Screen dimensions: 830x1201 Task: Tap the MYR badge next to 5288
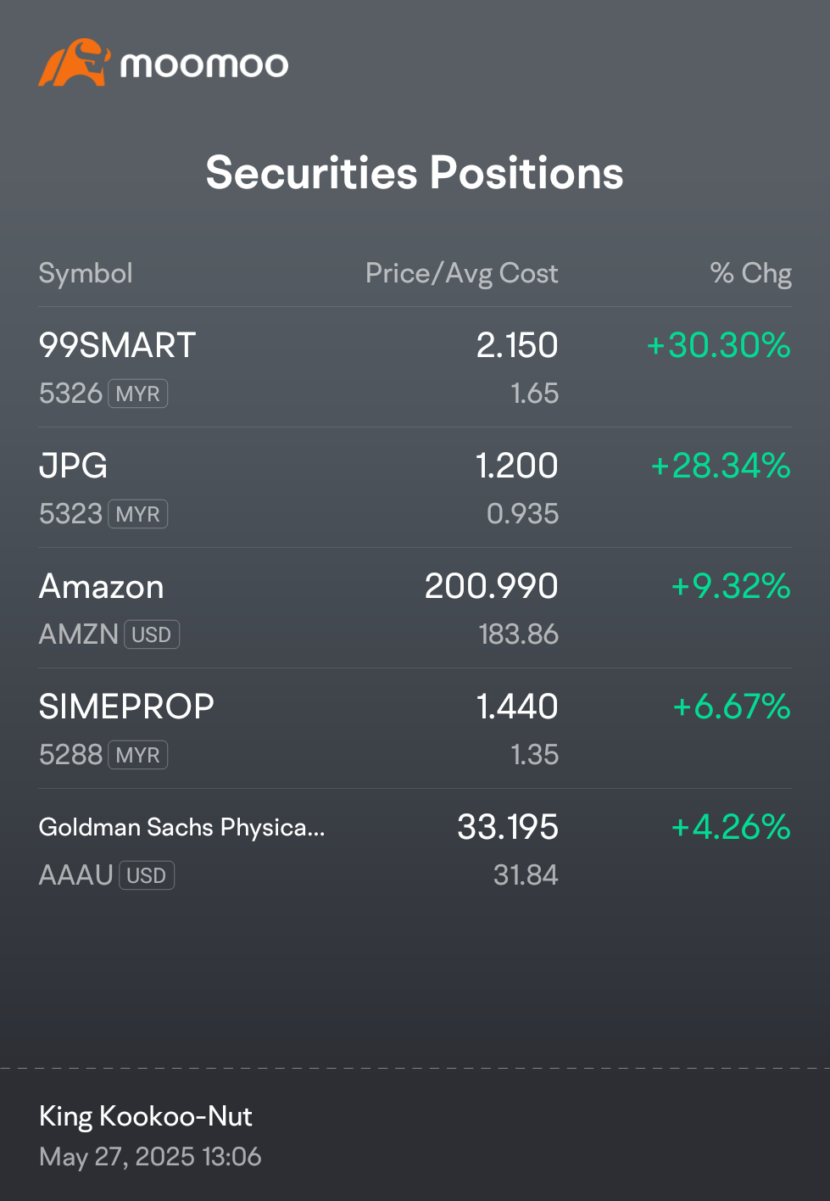click(138, 755)
